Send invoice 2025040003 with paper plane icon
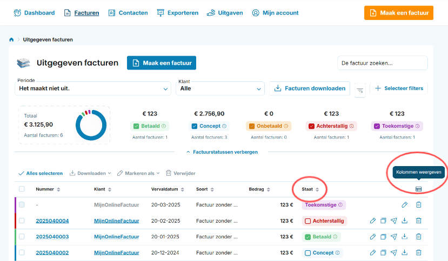 (394, 237)
